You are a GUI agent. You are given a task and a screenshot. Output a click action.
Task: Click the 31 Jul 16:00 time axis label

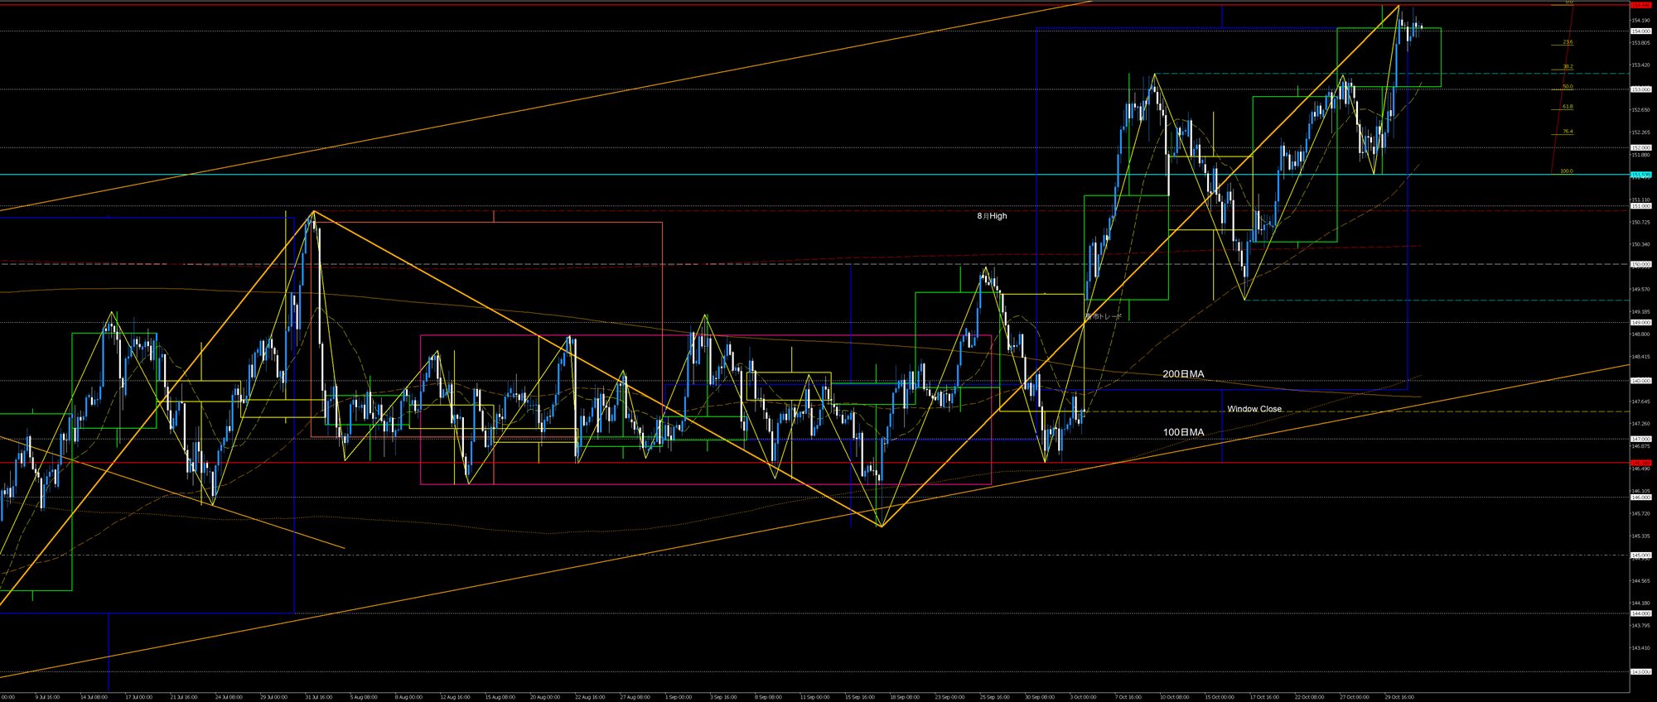pos(318,697)
